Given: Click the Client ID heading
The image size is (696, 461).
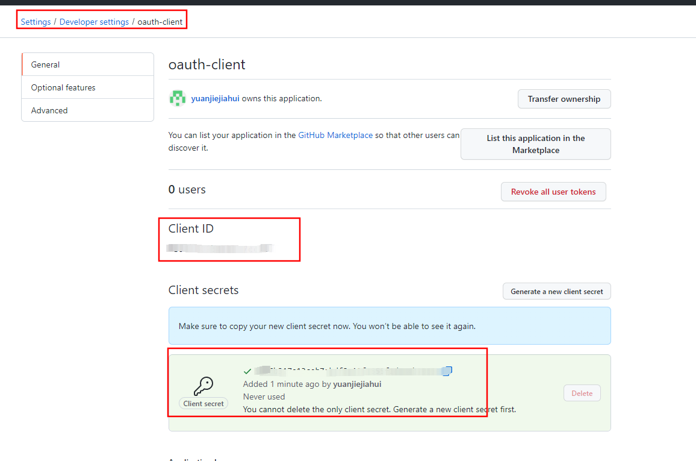Looking at the screenshot, I should tap(191, 229).
